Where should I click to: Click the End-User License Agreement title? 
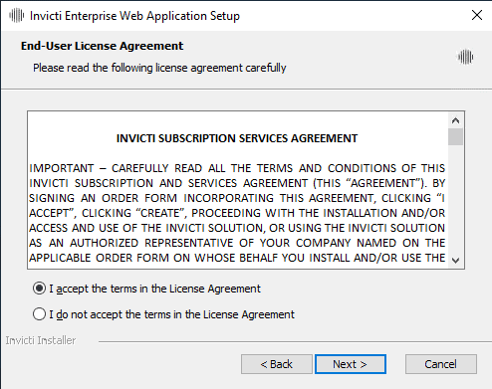[102, 46]
